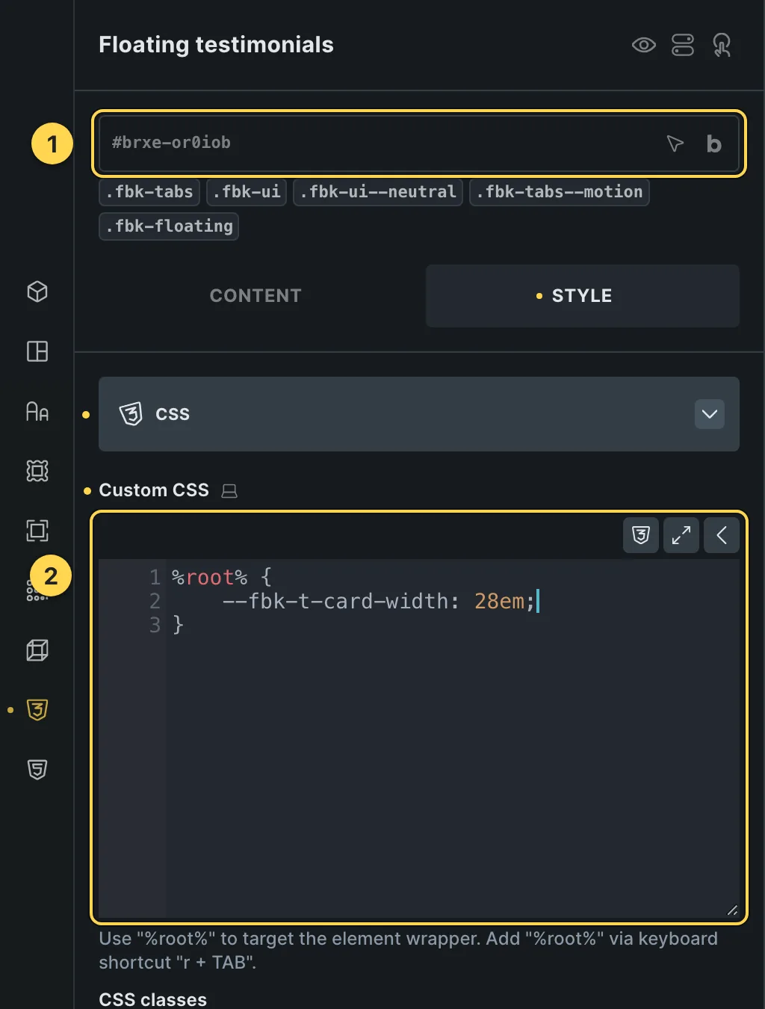
Task: Select the .fbk-tabs--motion class chip
Action: [560, 192]
